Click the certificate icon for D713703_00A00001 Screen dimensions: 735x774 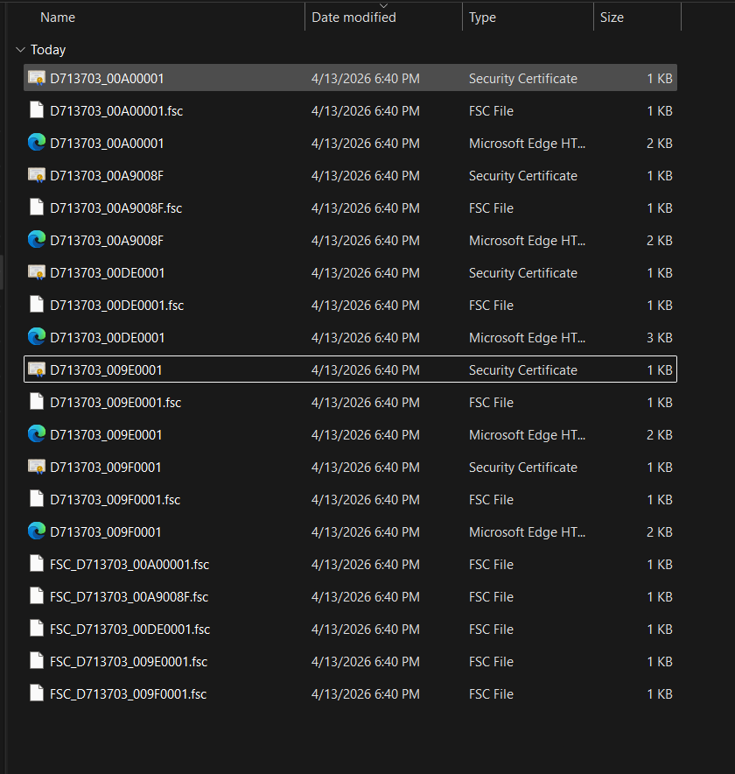[37, 79]
